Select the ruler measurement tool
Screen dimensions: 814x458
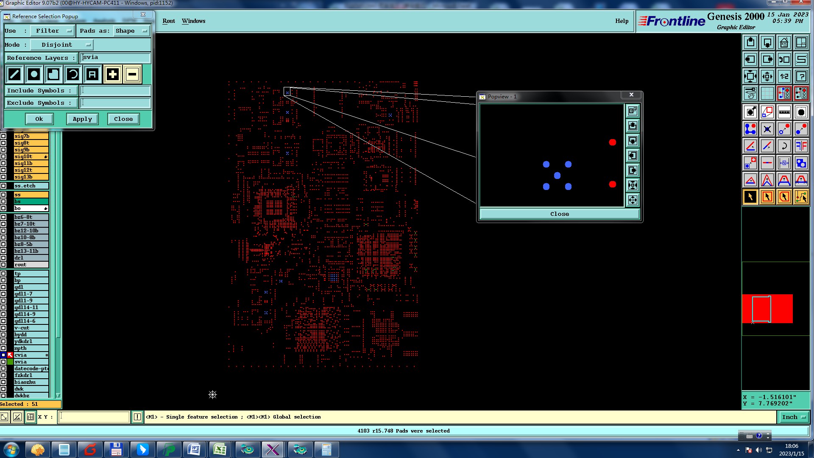[x=784, y=112]
